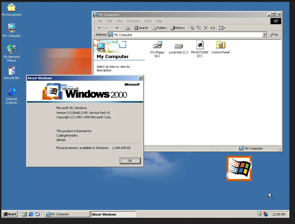Click the resize grip of My Computer window

280,149
